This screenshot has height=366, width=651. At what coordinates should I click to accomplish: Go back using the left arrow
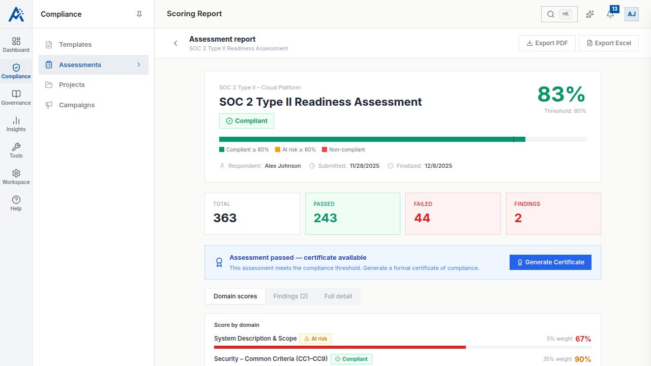point(175,43)
